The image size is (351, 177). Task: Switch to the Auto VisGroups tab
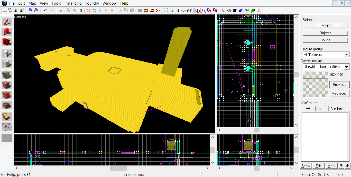tap(320, 109)
